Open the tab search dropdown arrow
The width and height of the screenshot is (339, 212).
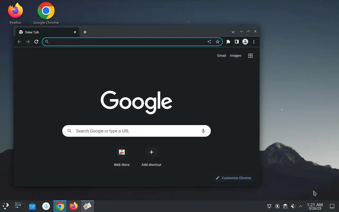(x=233, y=32)
